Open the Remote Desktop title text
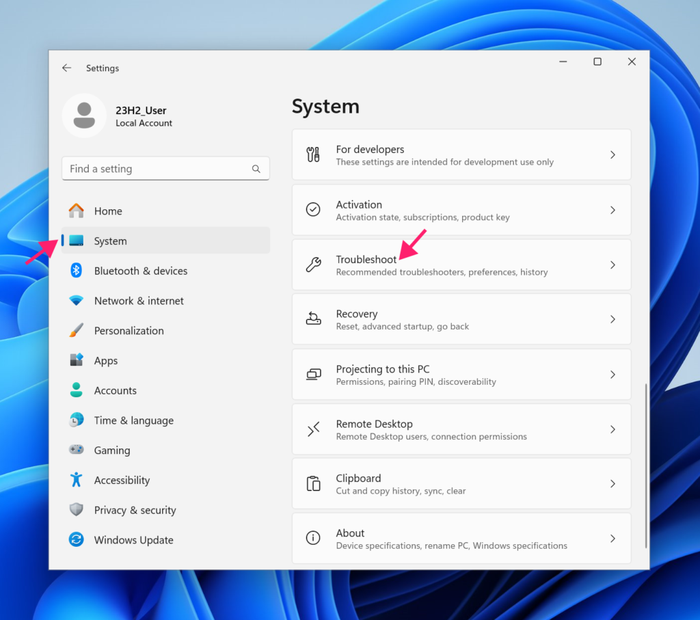Viewport: 700px width, 620px height. coord(374,424)
